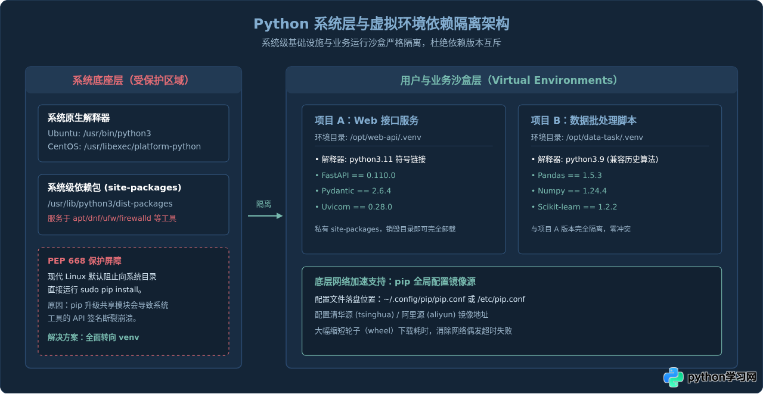Click "Pydantic == 2.6.4" entry
Screen dimensions: 763x394
point(353,191)
